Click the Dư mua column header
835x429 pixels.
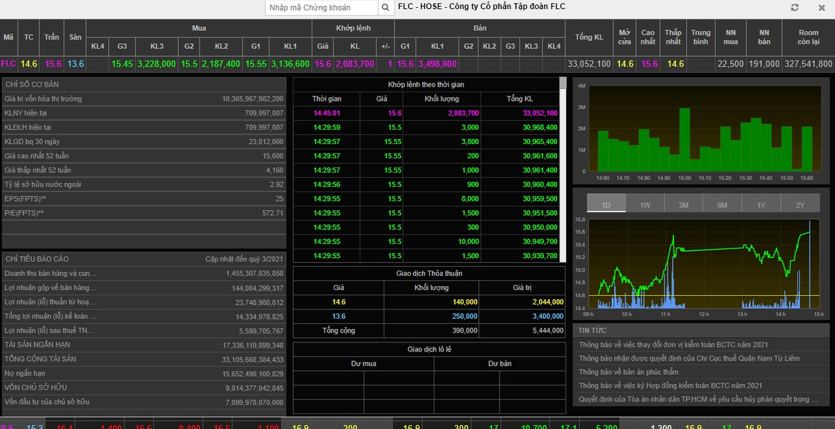363,363
